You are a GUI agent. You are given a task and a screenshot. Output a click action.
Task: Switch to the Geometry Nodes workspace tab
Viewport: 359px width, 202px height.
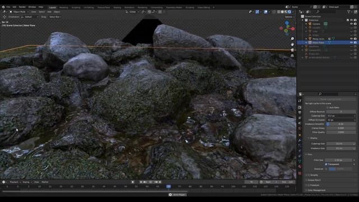174,7
